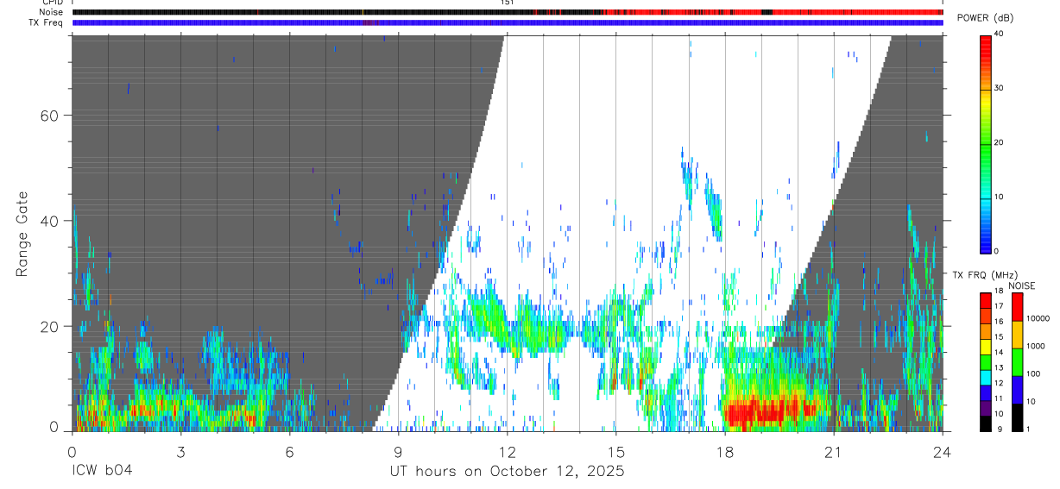
Task: Click the 10000 label on NOISE scale
Action: (x=1038, y=318)
